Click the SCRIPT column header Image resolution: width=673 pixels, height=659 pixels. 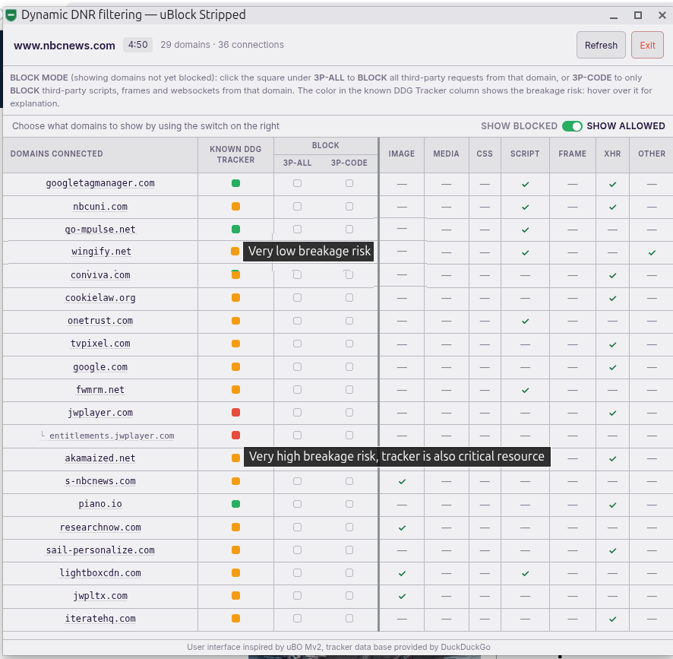525,154
